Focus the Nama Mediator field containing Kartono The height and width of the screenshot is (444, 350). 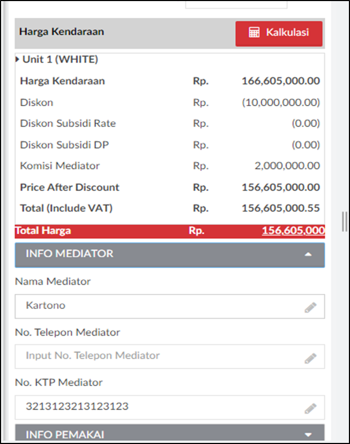[170, 306]
